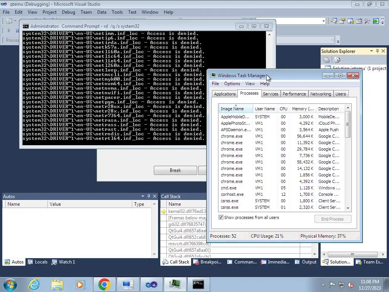
Task: Switch to Networking tab in Task Manager
Action: tap(321, 94)
